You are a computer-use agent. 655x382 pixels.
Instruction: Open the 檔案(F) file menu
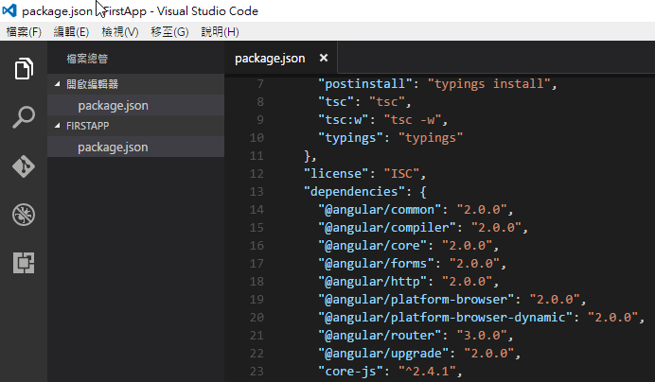pyautogui.click(x=24, y=32)
